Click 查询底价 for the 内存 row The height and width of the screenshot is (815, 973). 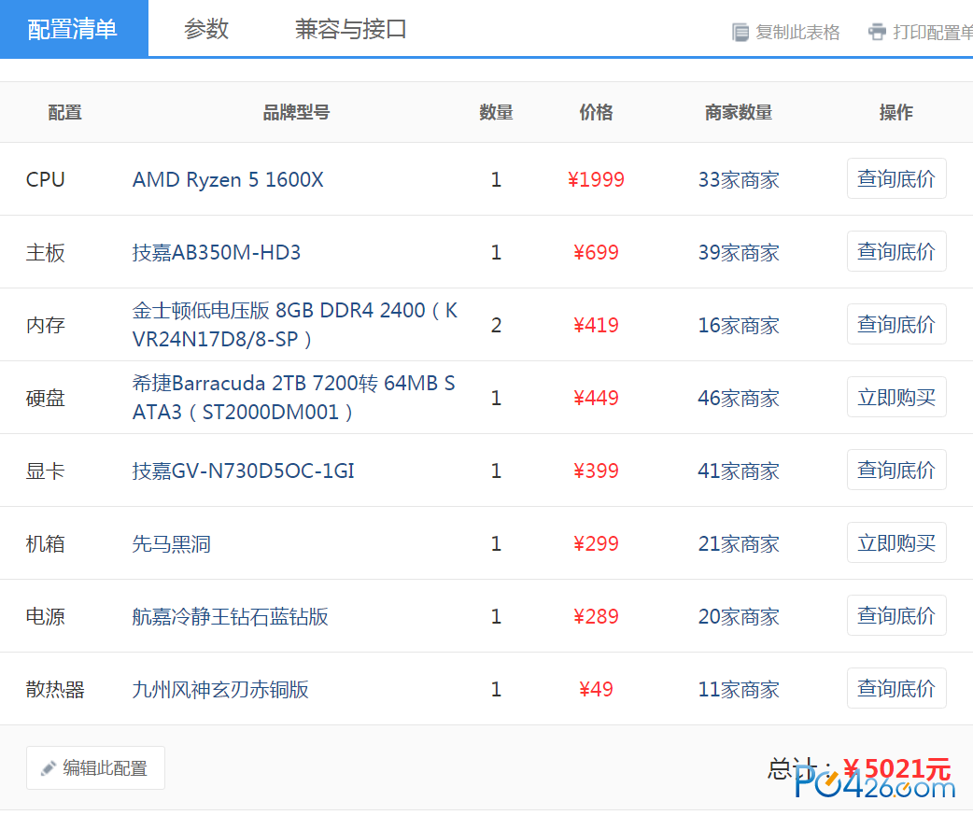(x=896, y=324)
